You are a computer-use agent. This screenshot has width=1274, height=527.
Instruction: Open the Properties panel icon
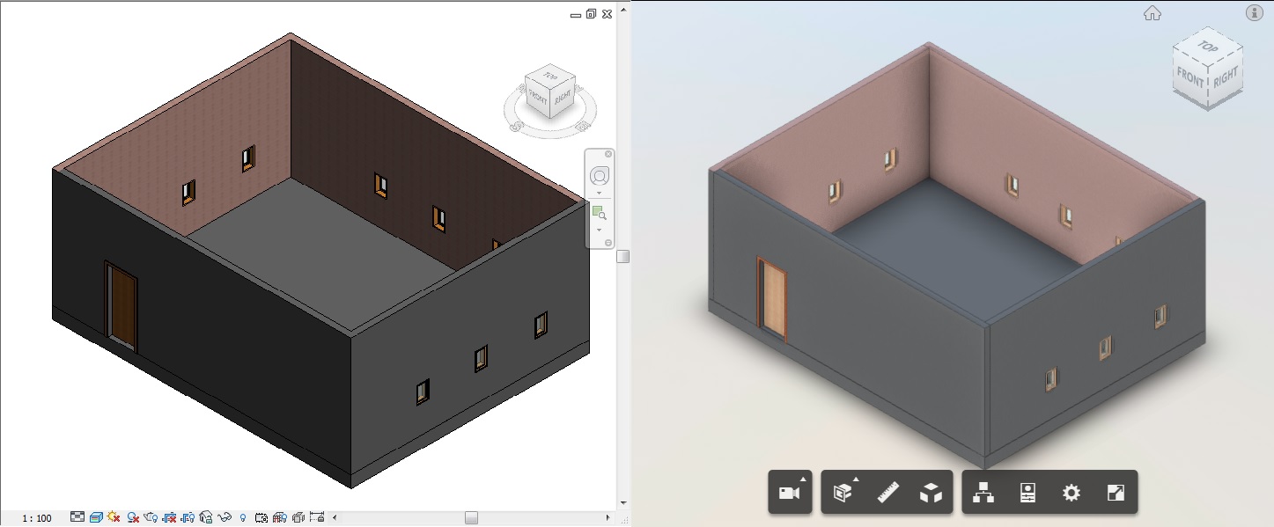point(1027,493)
